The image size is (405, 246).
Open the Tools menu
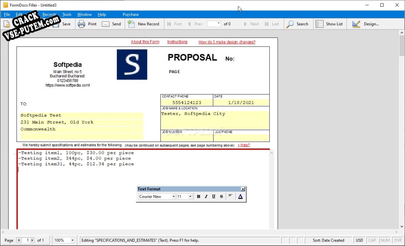point(67,15)
